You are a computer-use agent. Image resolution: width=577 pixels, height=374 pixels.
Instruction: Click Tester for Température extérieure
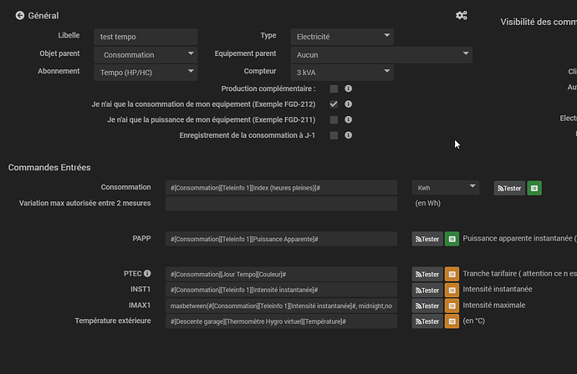click(427, 321)
